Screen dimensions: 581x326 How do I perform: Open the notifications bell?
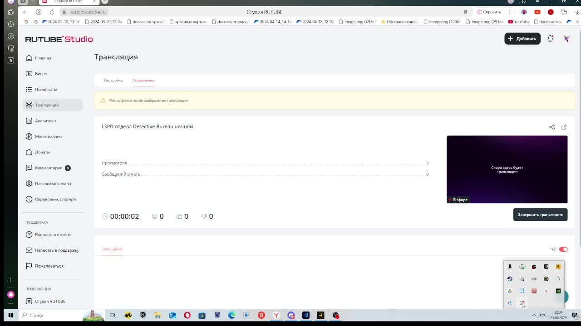tap(550, 38)
